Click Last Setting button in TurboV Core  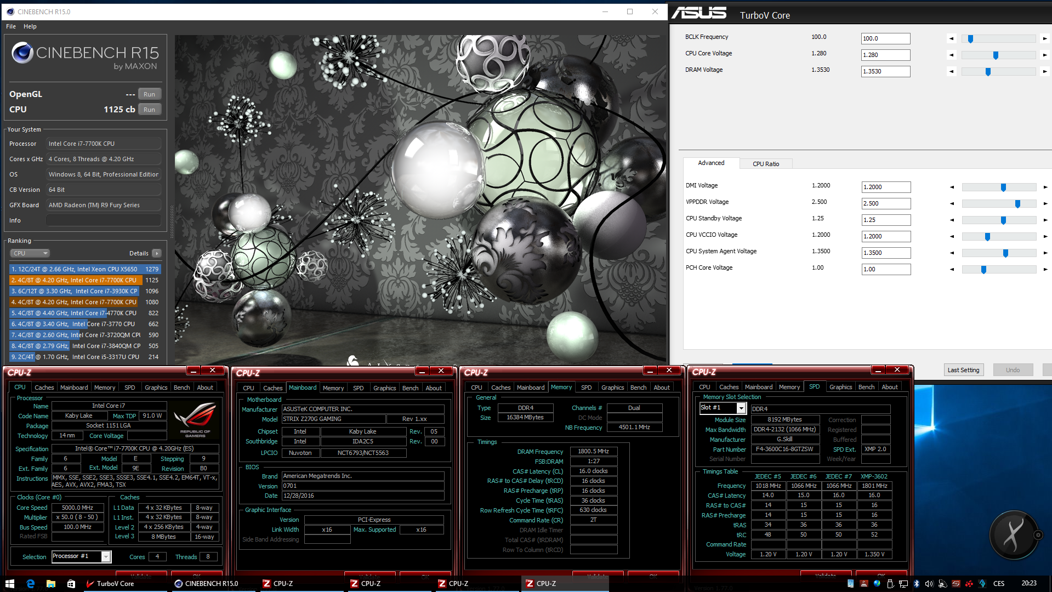coord(964,370)
